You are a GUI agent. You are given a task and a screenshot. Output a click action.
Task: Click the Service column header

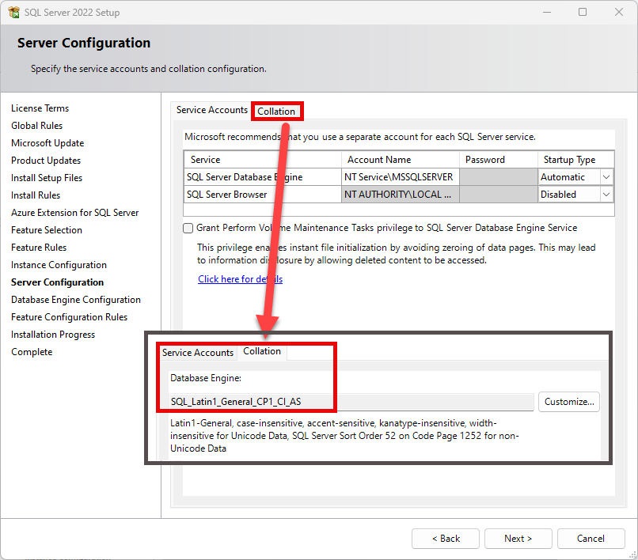[263, 160]
